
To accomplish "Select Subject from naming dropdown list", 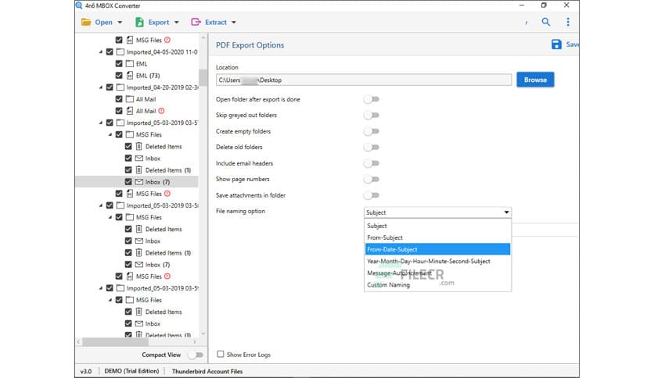I will pyautogui.click(x=437, y=226).
